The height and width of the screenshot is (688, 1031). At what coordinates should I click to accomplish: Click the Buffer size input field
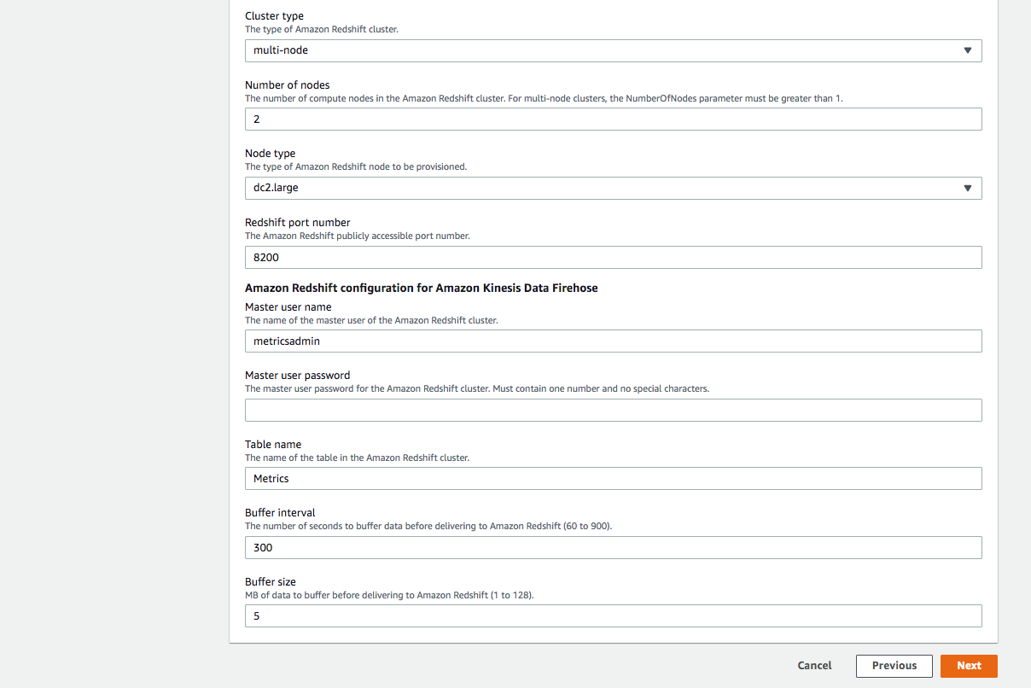point(613,616)
